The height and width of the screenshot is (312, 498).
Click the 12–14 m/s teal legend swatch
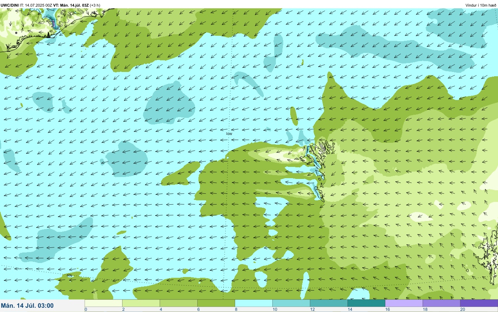pos(329,303)
